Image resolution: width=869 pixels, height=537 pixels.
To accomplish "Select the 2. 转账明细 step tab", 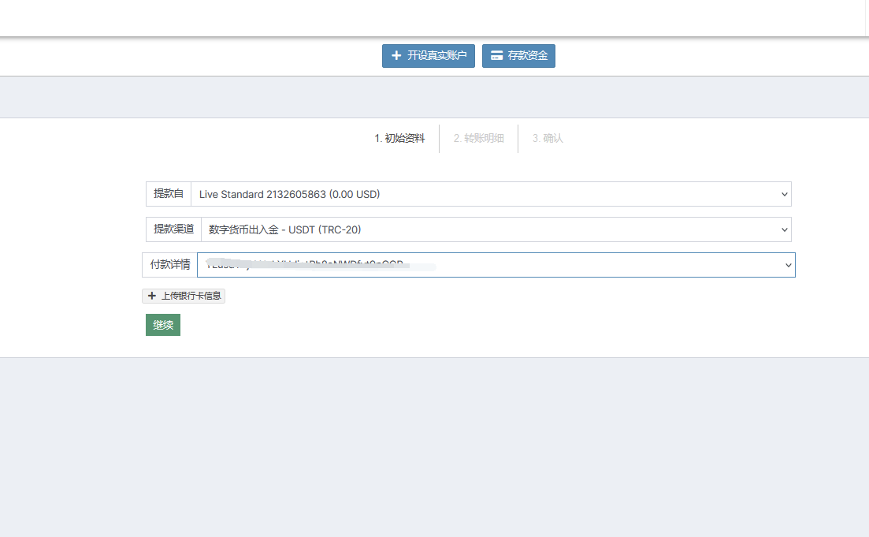I will tap(479, 138).
